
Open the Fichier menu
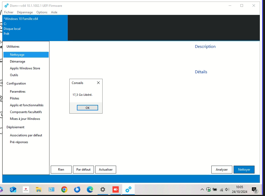coord(9,12)
